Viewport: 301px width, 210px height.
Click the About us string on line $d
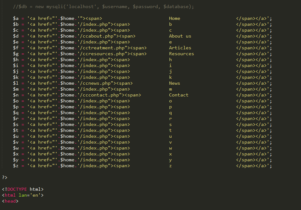pyautogui.click(x=180, y=36)
